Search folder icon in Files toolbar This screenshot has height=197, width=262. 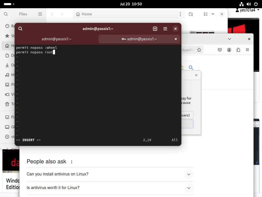[x=191, y=14]
